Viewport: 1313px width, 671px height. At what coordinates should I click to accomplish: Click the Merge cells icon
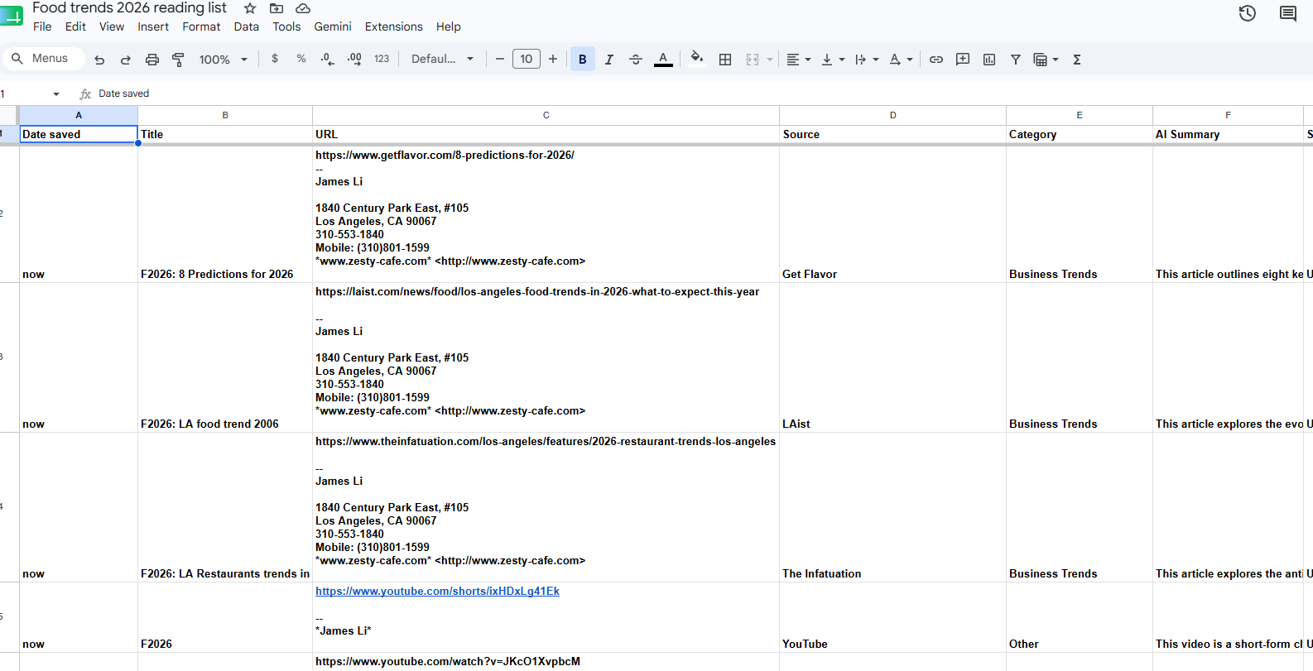coord(753,60)
